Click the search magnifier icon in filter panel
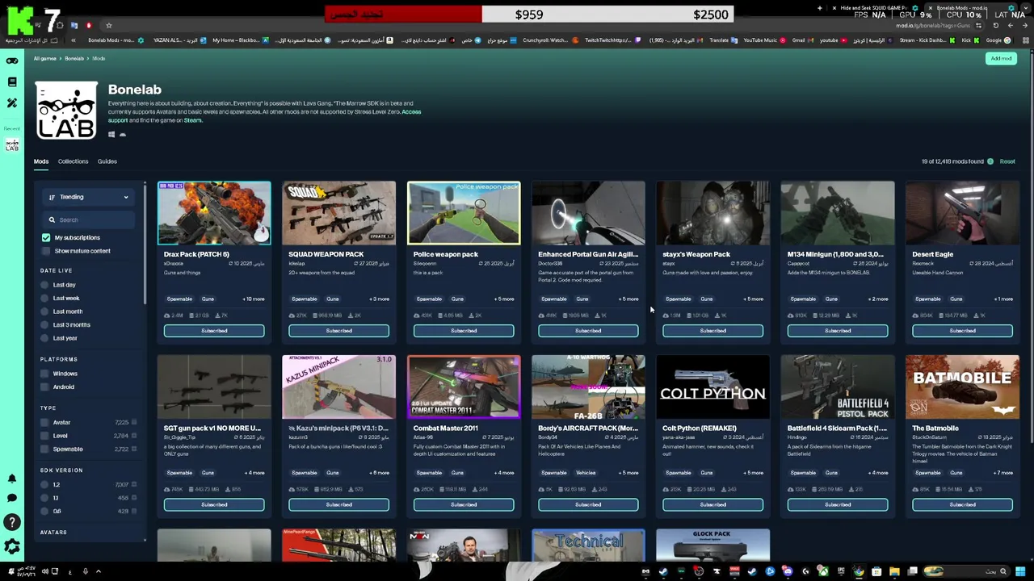Screen dimensions: 1034x581 [52, 219]
